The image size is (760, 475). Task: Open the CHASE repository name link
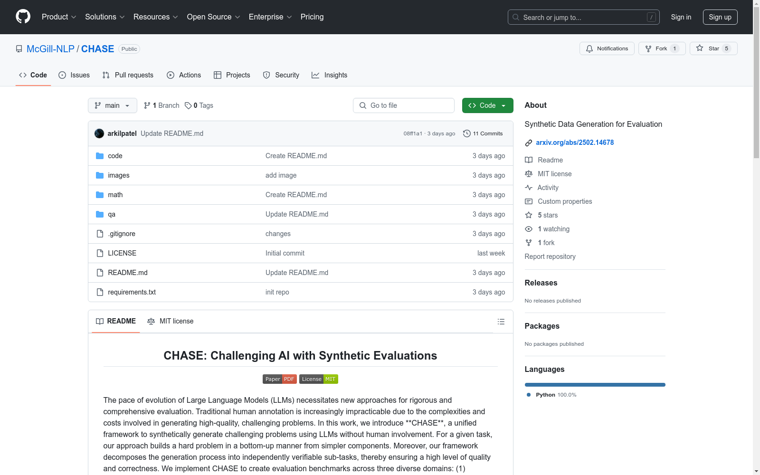97,49
